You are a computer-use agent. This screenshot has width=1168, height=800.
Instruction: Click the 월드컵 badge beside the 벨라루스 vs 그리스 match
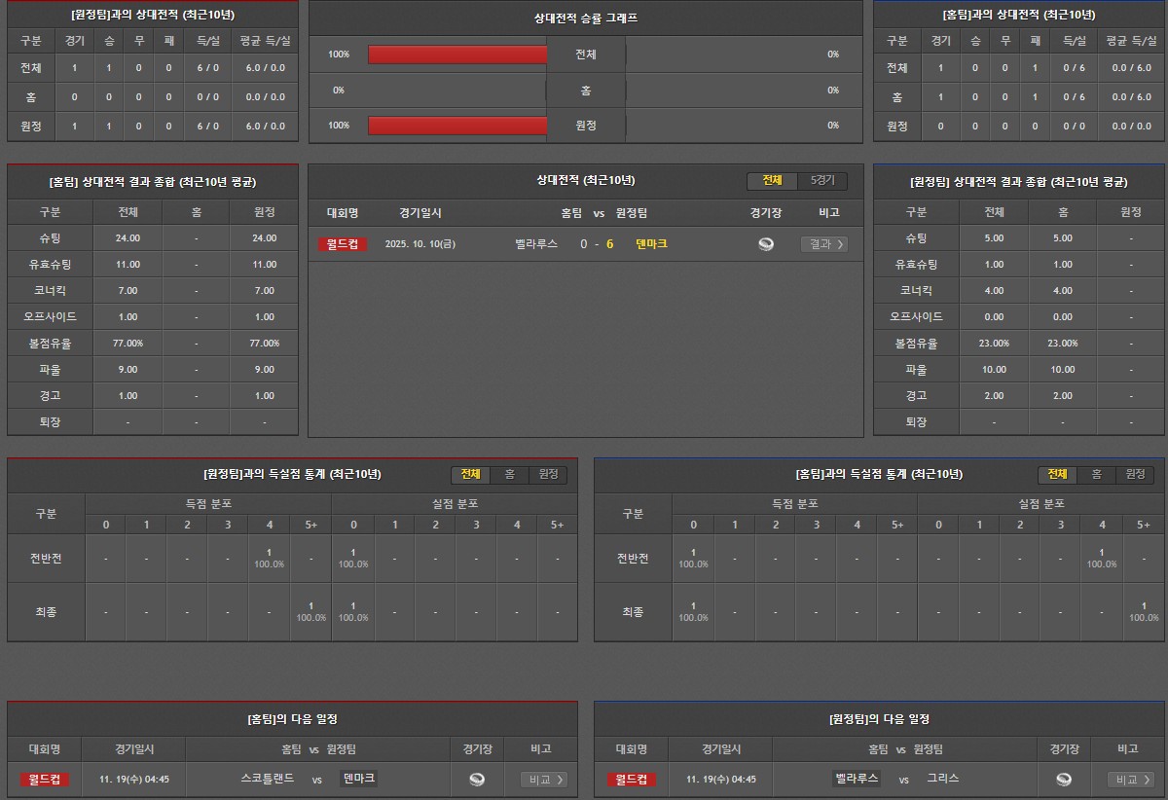coord(632,779)
